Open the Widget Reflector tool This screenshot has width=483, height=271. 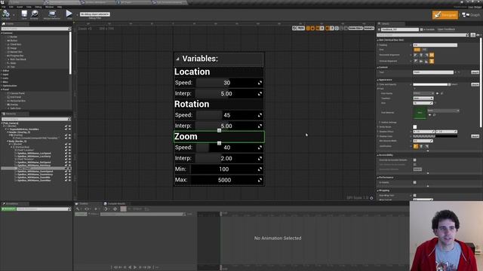point(52,14)
